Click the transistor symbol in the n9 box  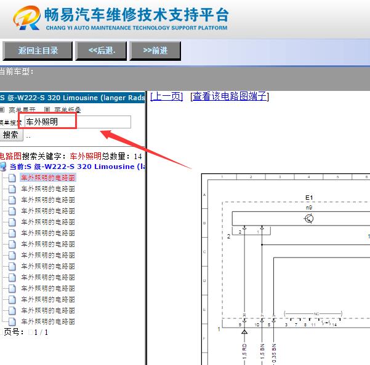[x=308, y=219]
